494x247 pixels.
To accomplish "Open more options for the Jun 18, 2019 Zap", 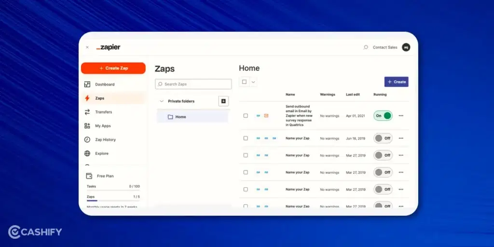I will point(401,138).
